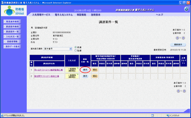This screenshot has height=118, width=191.
Task: Go to next page using bottom arrow
Action: [x=184, y=91]
